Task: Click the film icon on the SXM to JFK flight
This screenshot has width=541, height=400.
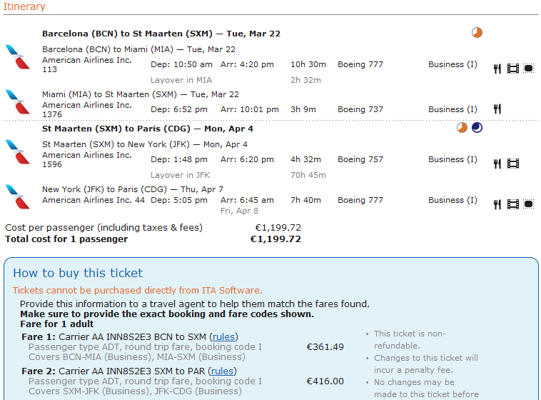Action: point(512,164)
